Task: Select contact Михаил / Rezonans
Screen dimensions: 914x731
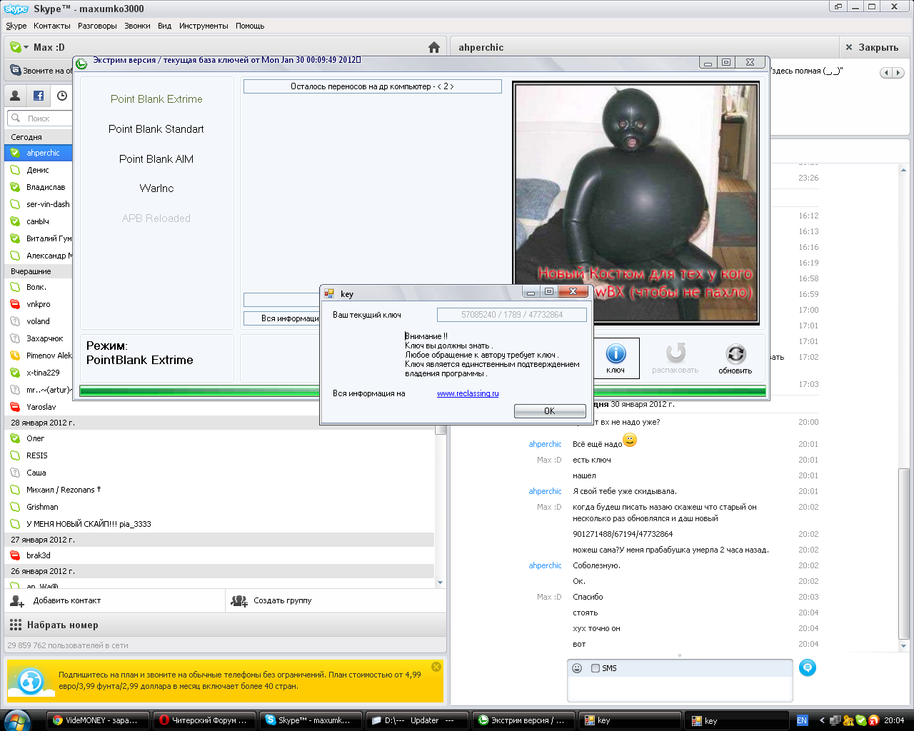Action: (x=220, y=490)
